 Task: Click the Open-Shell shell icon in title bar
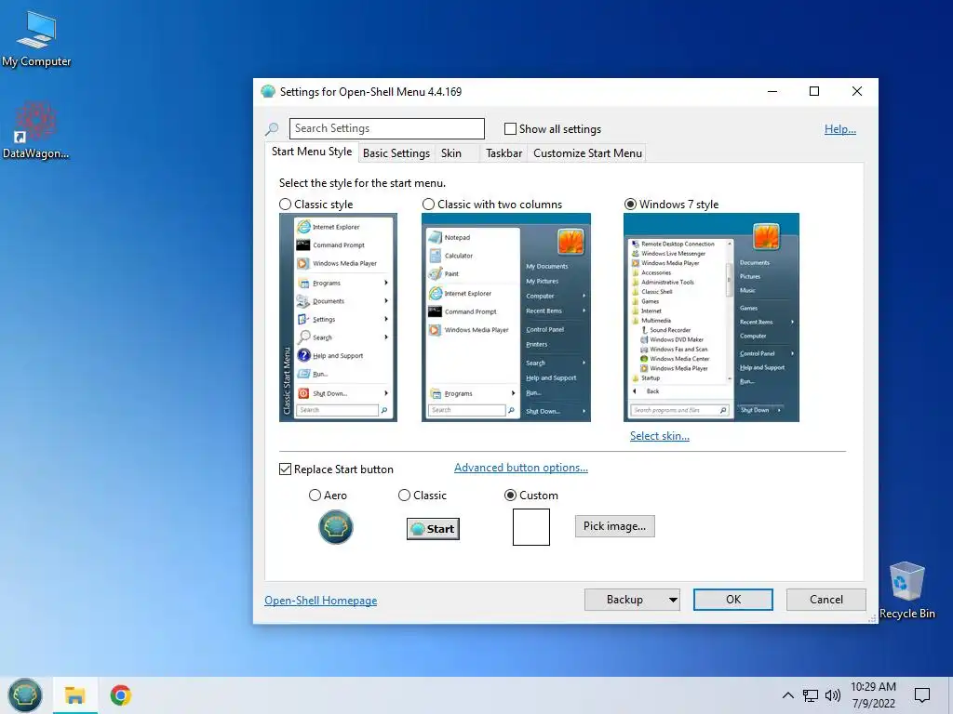click(x=267, y=92)
